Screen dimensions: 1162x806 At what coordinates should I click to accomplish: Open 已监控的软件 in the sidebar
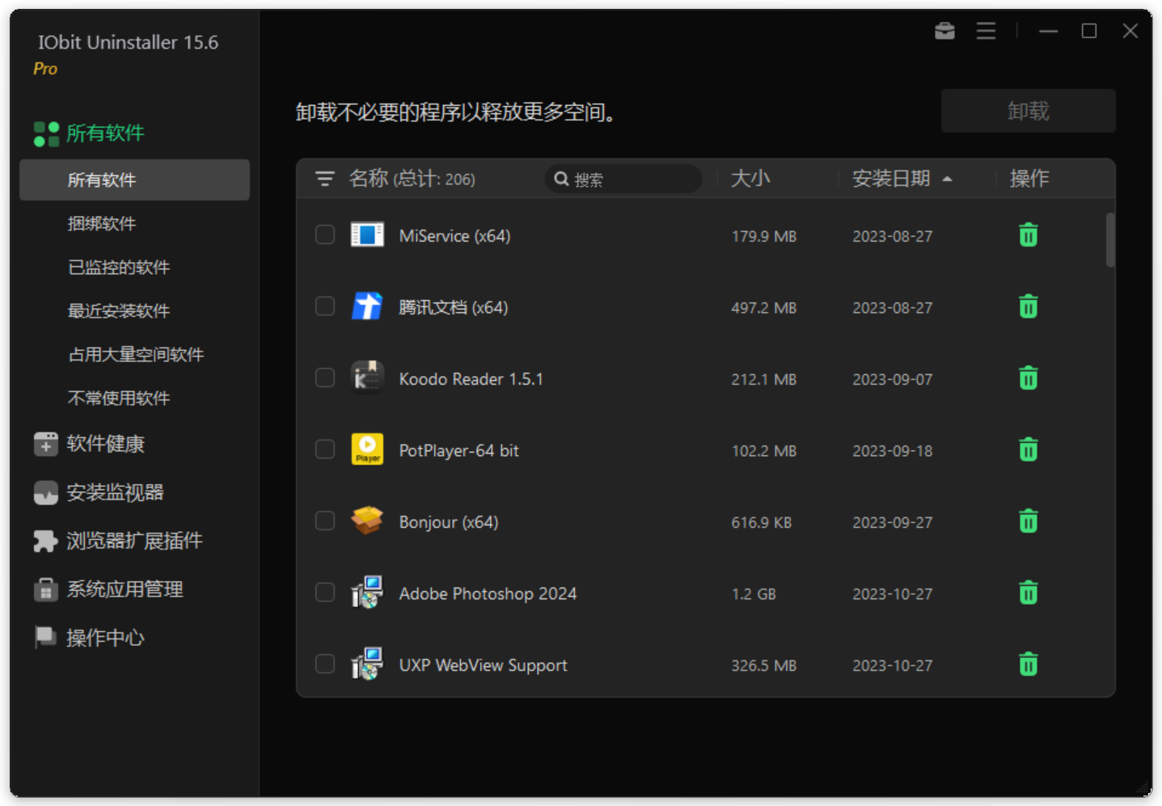click(119, 267)
